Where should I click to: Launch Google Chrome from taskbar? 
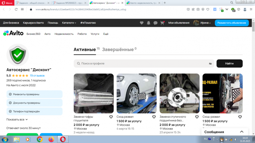[40, 139]
